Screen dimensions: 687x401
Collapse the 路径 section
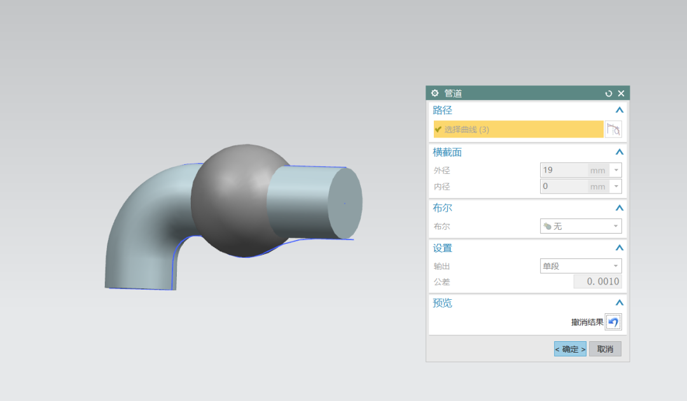619,110
